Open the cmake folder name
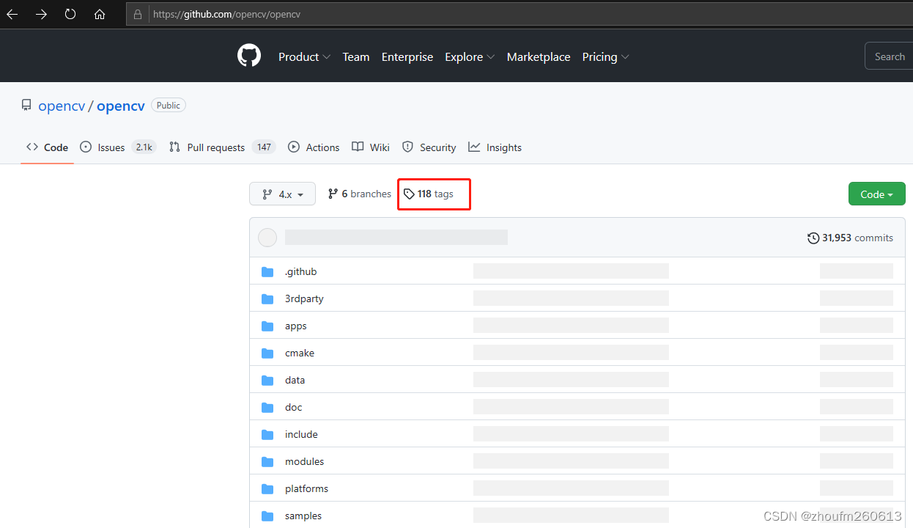 pos(300,353)
